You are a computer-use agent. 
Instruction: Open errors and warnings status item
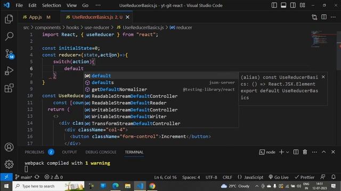click(x=54, y=177)
